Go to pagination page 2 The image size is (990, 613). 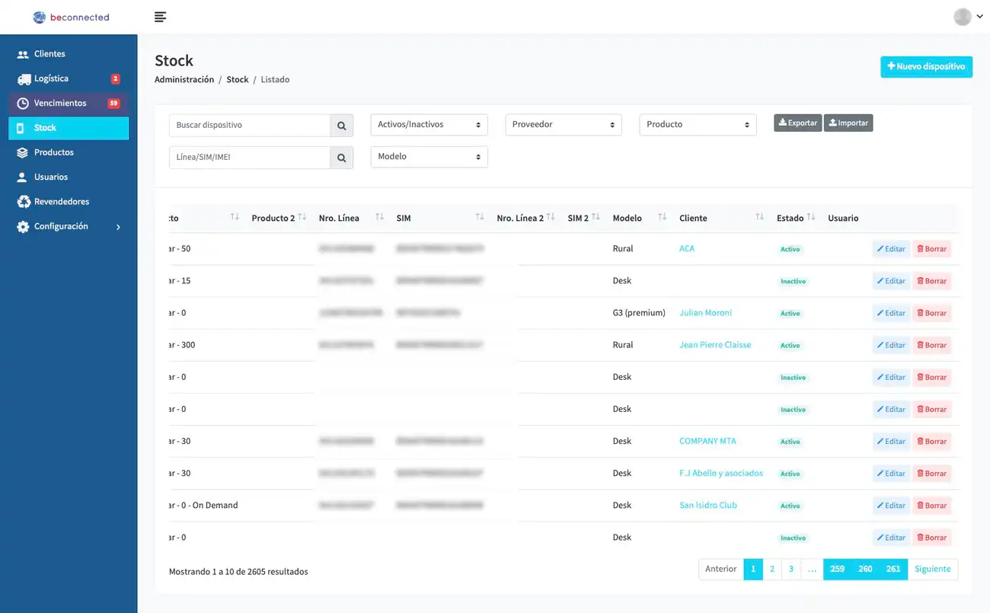click(772, 569)
